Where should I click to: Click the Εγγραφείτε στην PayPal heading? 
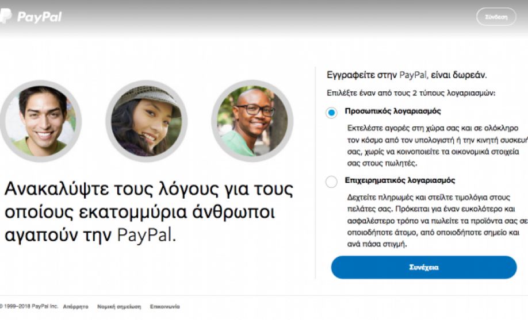pyautogui.click(x=407, y=75)
